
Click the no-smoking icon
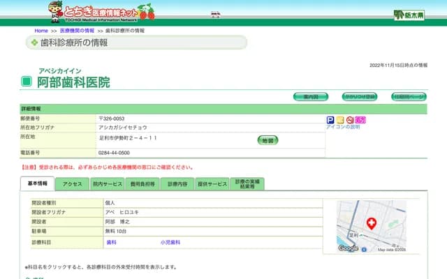click(x=350, y=120)
